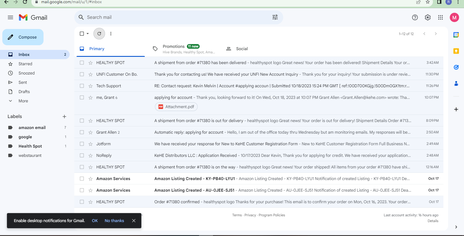
Task: View account activity Details link
Action: tap(433, 221)
